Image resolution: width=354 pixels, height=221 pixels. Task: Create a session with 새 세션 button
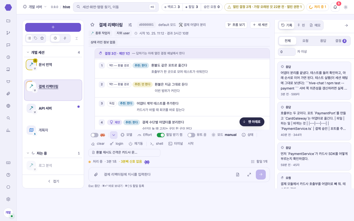point(260,25)
